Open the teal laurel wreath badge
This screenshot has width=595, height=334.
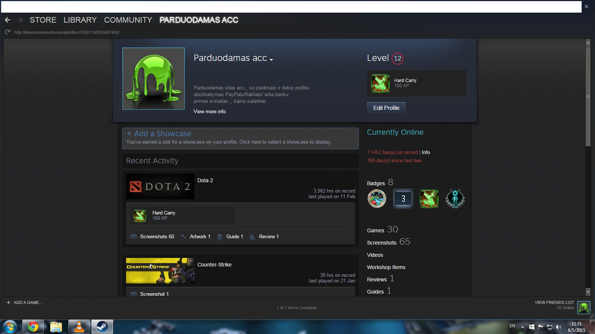[455, 199]
